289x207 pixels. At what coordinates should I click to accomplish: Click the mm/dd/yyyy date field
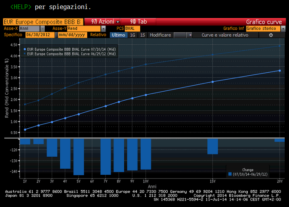pos(72,35)
